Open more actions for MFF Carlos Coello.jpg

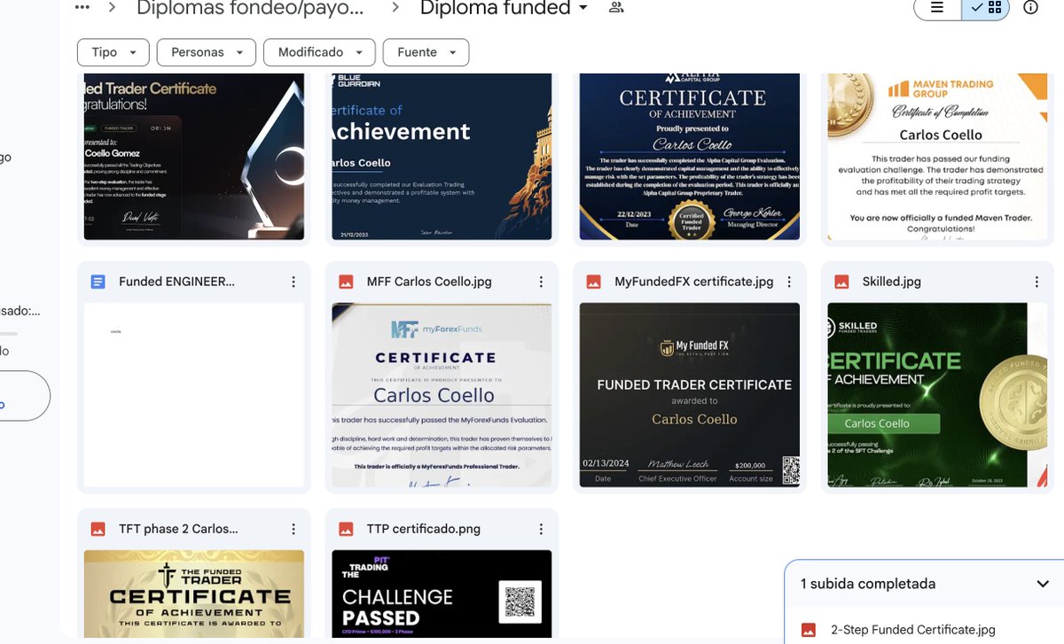point(541,282)
